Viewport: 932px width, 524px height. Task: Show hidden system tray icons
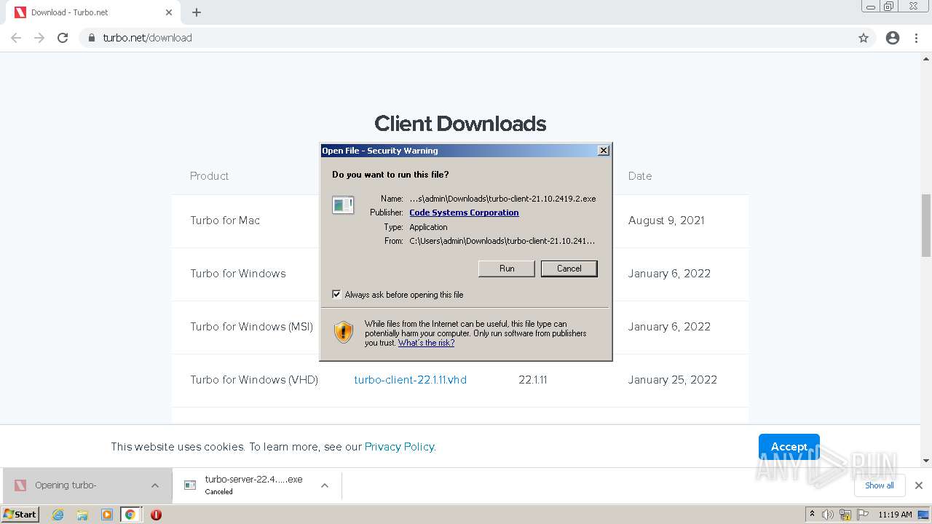812,514
